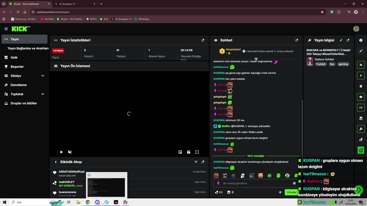Viewport: 367px width, 206px height.
Task: Open the YouTube bookmark
Action: pos(47,19)
